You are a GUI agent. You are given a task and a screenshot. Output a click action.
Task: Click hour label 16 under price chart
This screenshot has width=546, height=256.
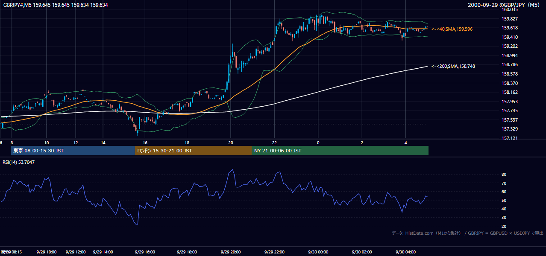pyautogui.click(x=145, y=143)
